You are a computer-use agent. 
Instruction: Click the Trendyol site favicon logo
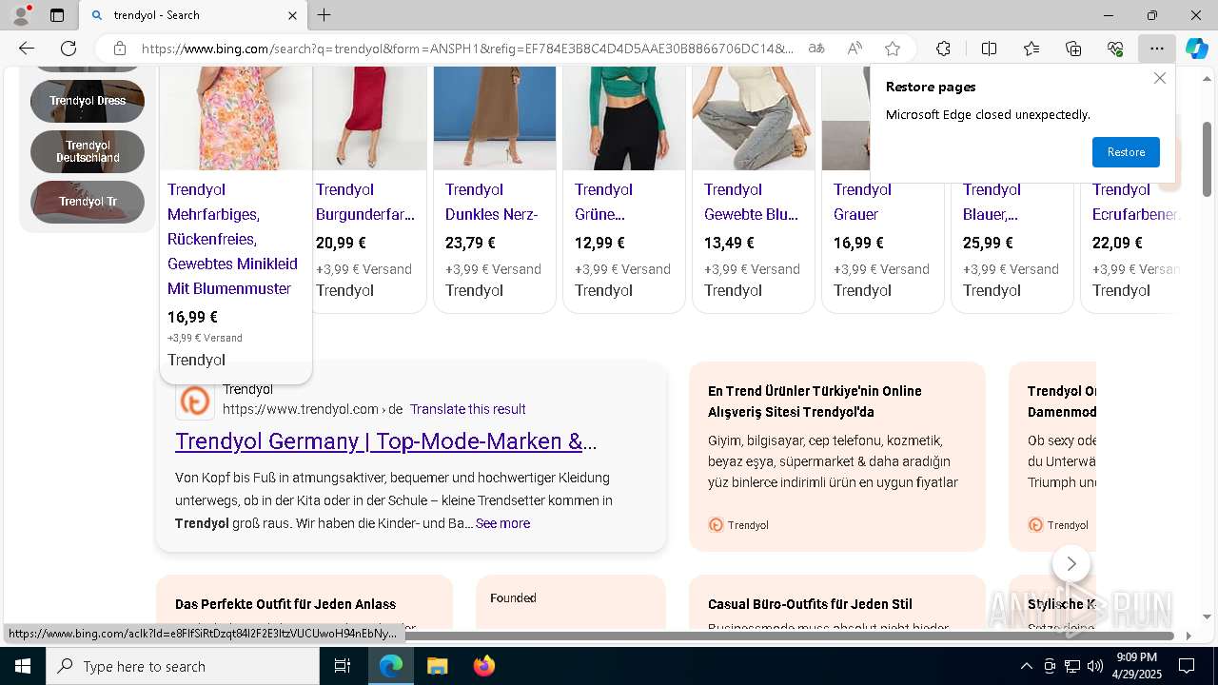point(195,401)
